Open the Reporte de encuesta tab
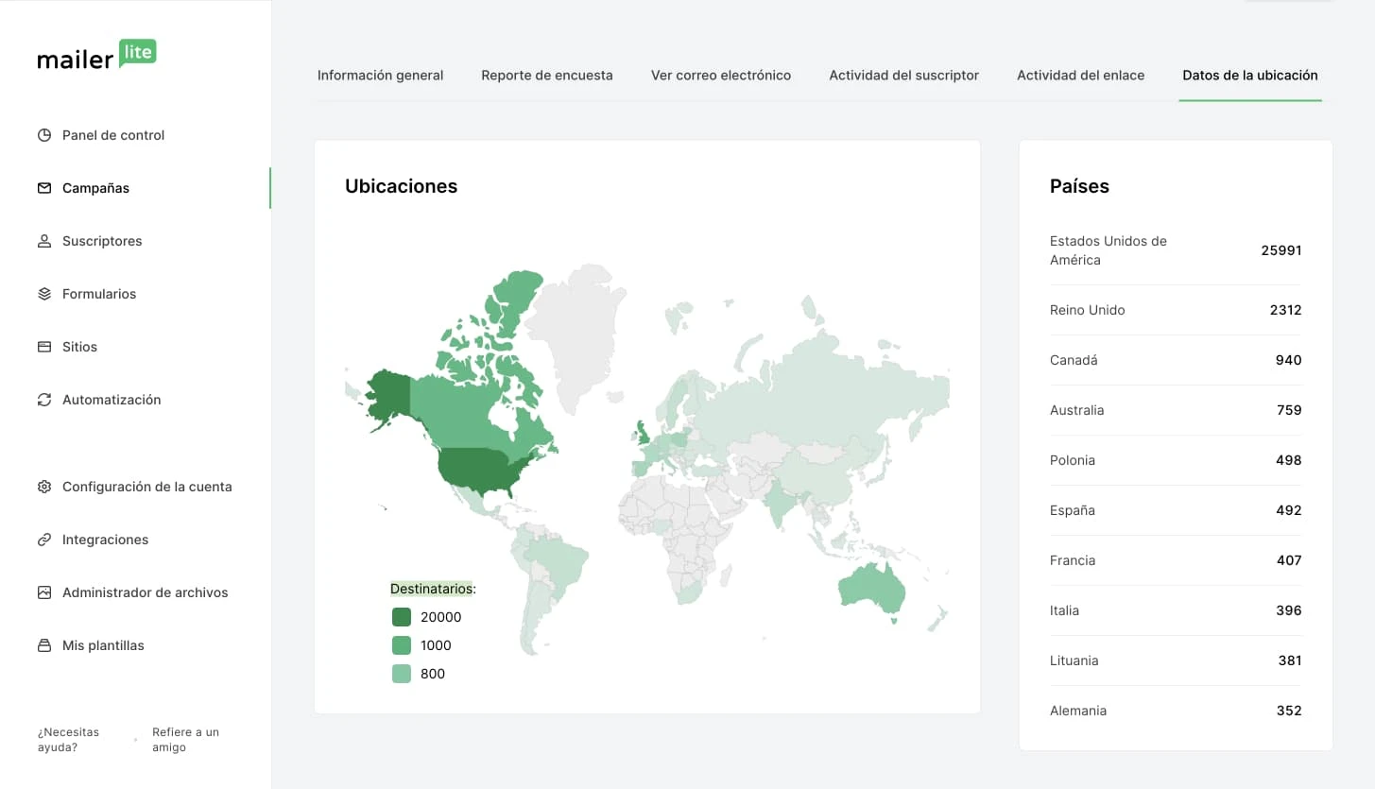 tap(546, 76)
